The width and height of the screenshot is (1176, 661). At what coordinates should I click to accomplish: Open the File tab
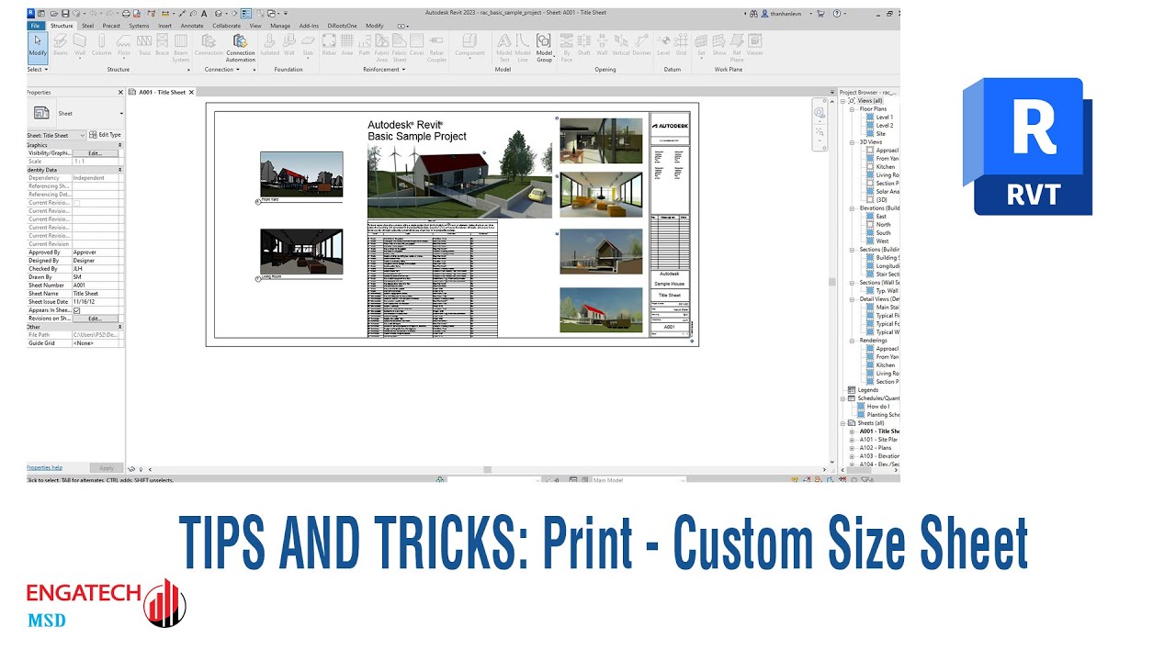point(35,26)
